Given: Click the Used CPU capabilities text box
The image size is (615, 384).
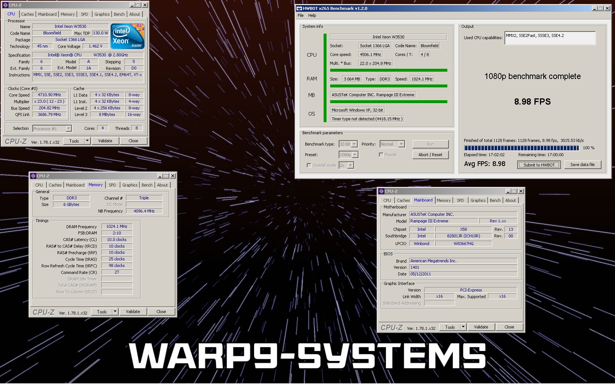Looking at the screenshot, I should [550, 38].
